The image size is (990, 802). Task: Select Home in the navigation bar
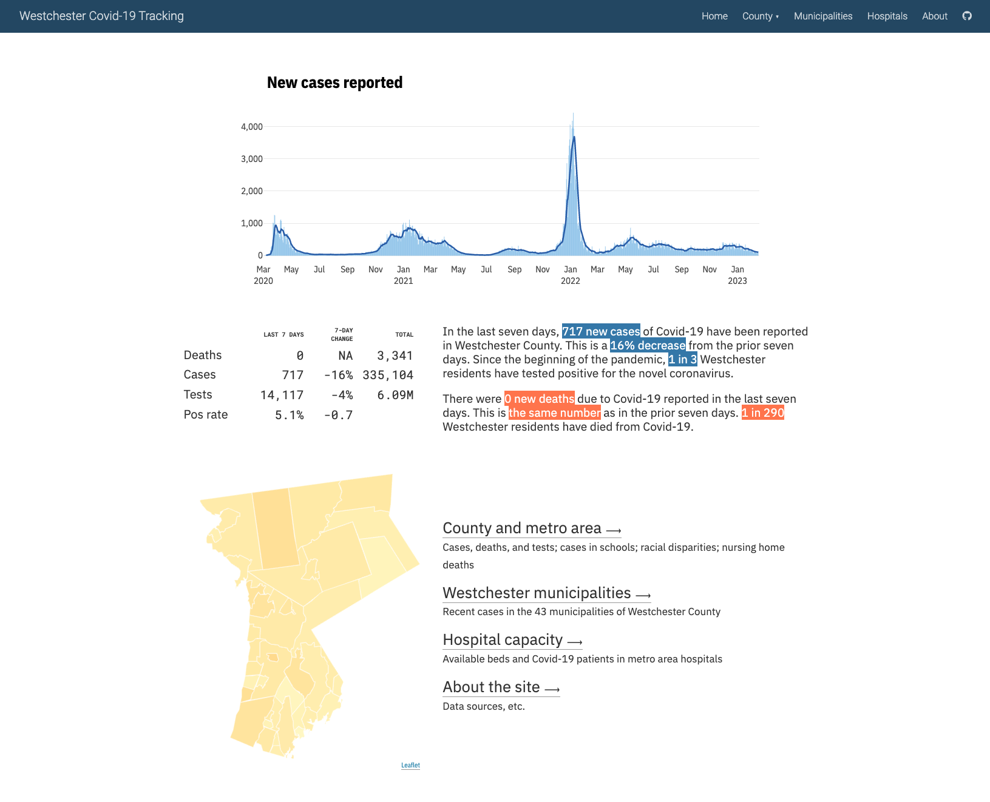[714, 16]
